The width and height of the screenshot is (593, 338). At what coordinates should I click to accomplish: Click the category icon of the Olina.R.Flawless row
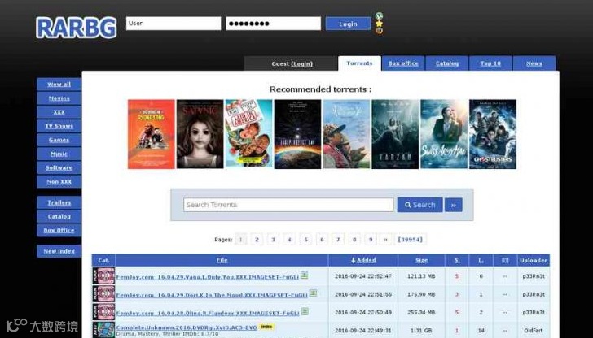[x=103, y=312]
